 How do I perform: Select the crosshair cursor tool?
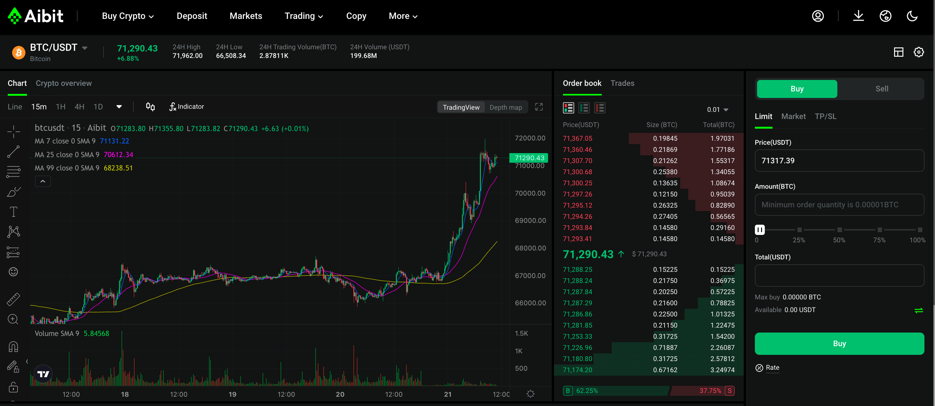click(13, 132)
